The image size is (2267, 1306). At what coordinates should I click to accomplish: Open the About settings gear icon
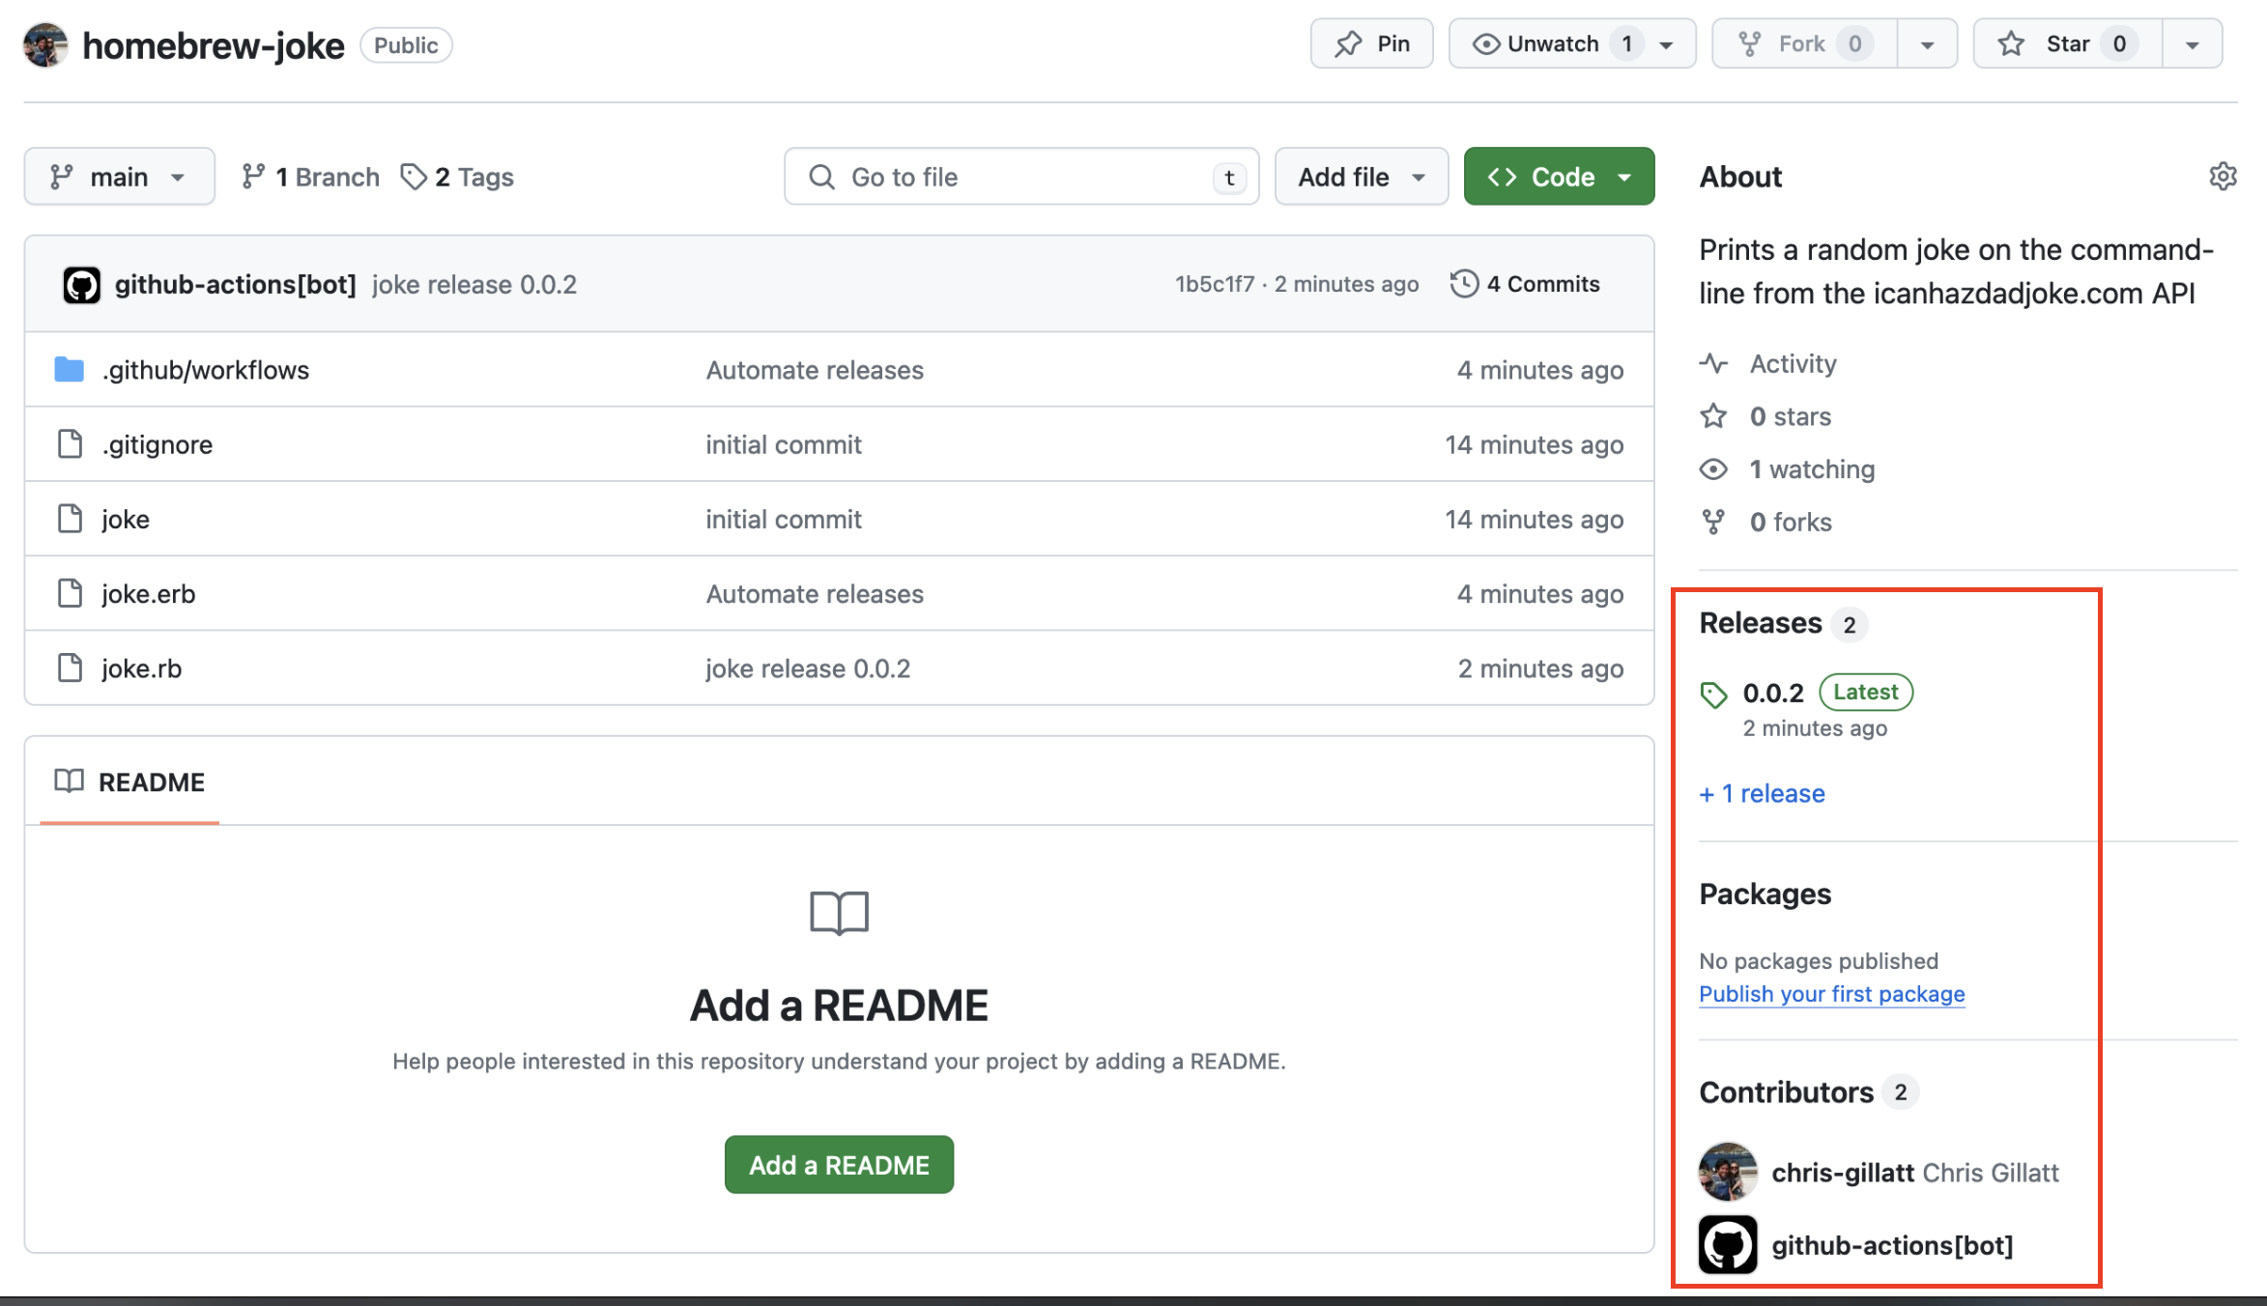point(2222,177)
